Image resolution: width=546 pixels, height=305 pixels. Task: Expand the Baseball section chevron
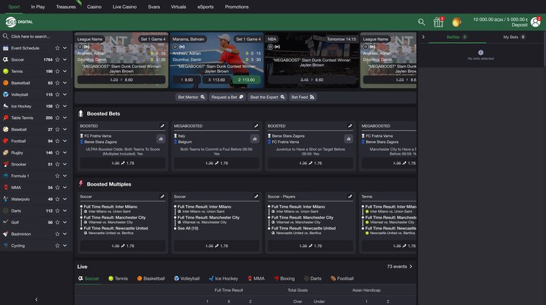(x=65, y=129)
